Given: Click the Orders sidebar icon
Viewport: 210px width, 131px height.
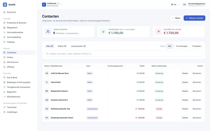Looking at the screenshot, I should tap(4, 57).
